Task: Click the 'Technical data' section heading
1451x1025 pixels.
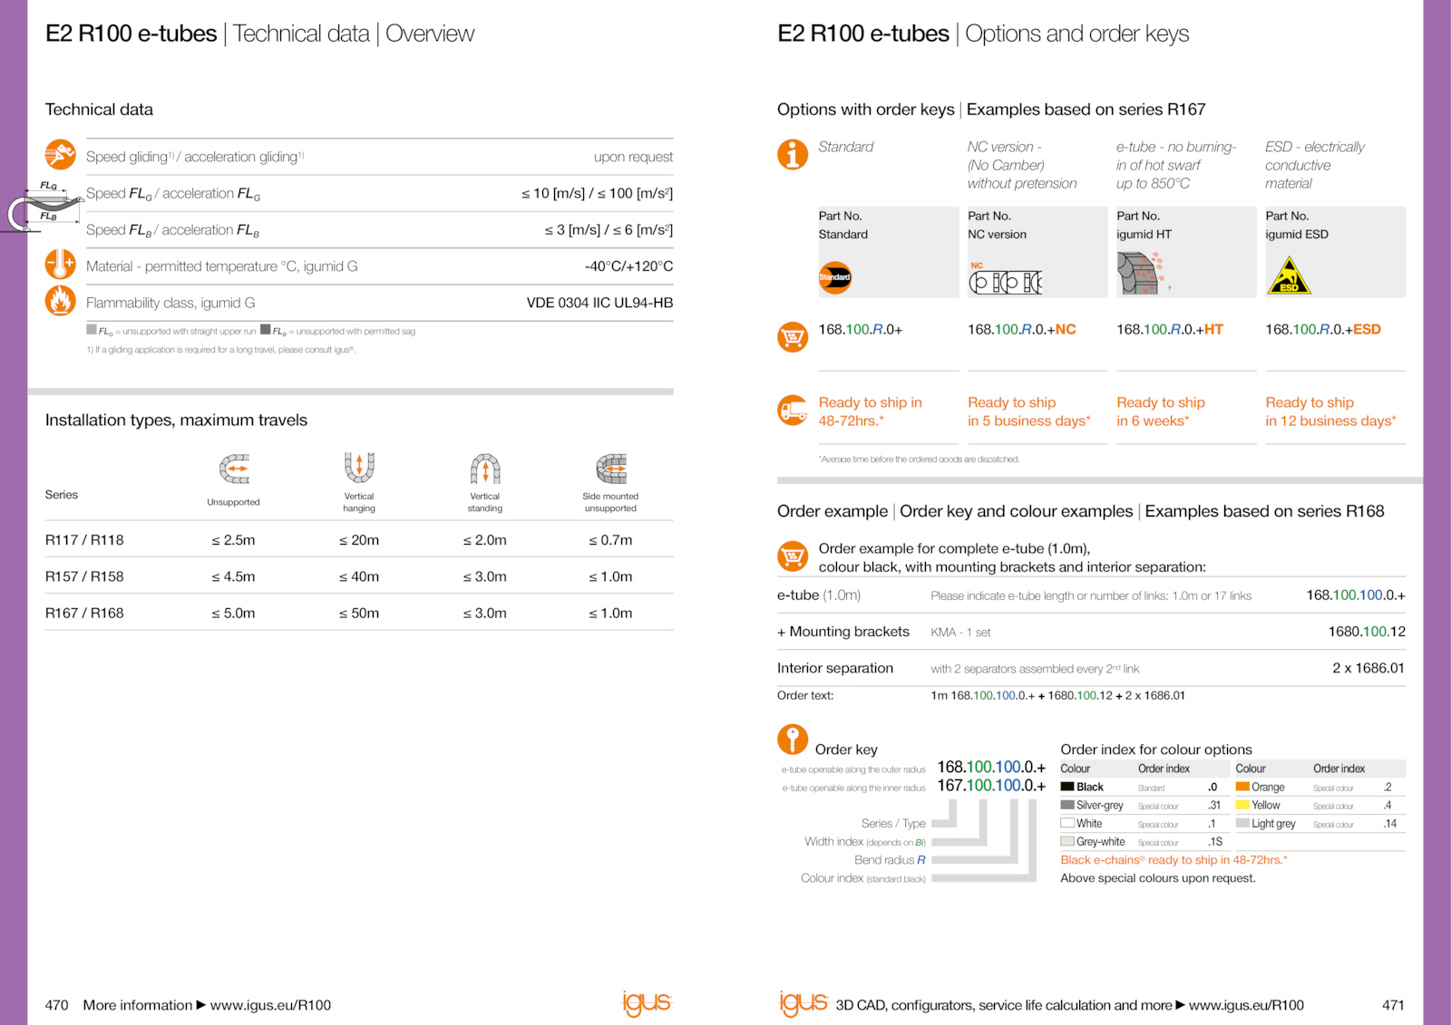Action: tap(99, 110)
